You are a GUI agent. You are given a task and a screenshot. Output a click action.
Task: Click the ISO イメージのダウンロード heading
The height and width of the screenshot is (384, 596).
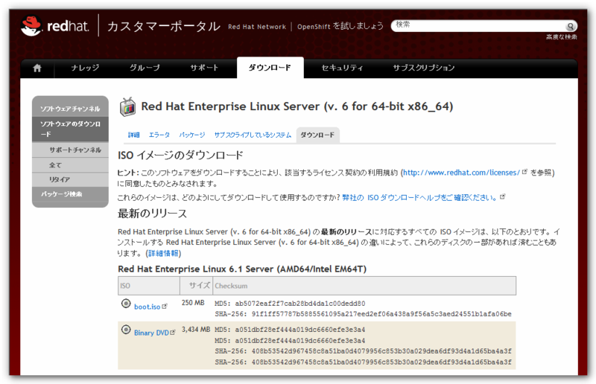pos(180,156)
